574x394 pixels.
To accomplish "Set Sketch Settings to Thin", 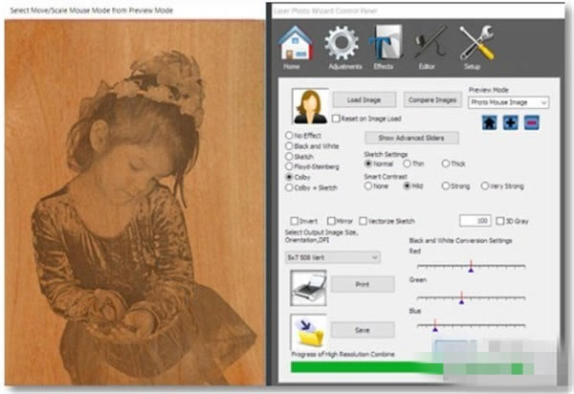I will point(408,164).
